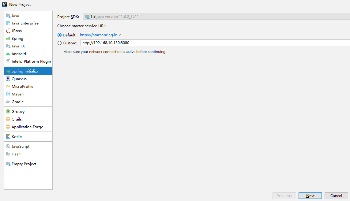
Task: Pick the IntelliJ Platform Plugin label
Action: coord(31,61)
